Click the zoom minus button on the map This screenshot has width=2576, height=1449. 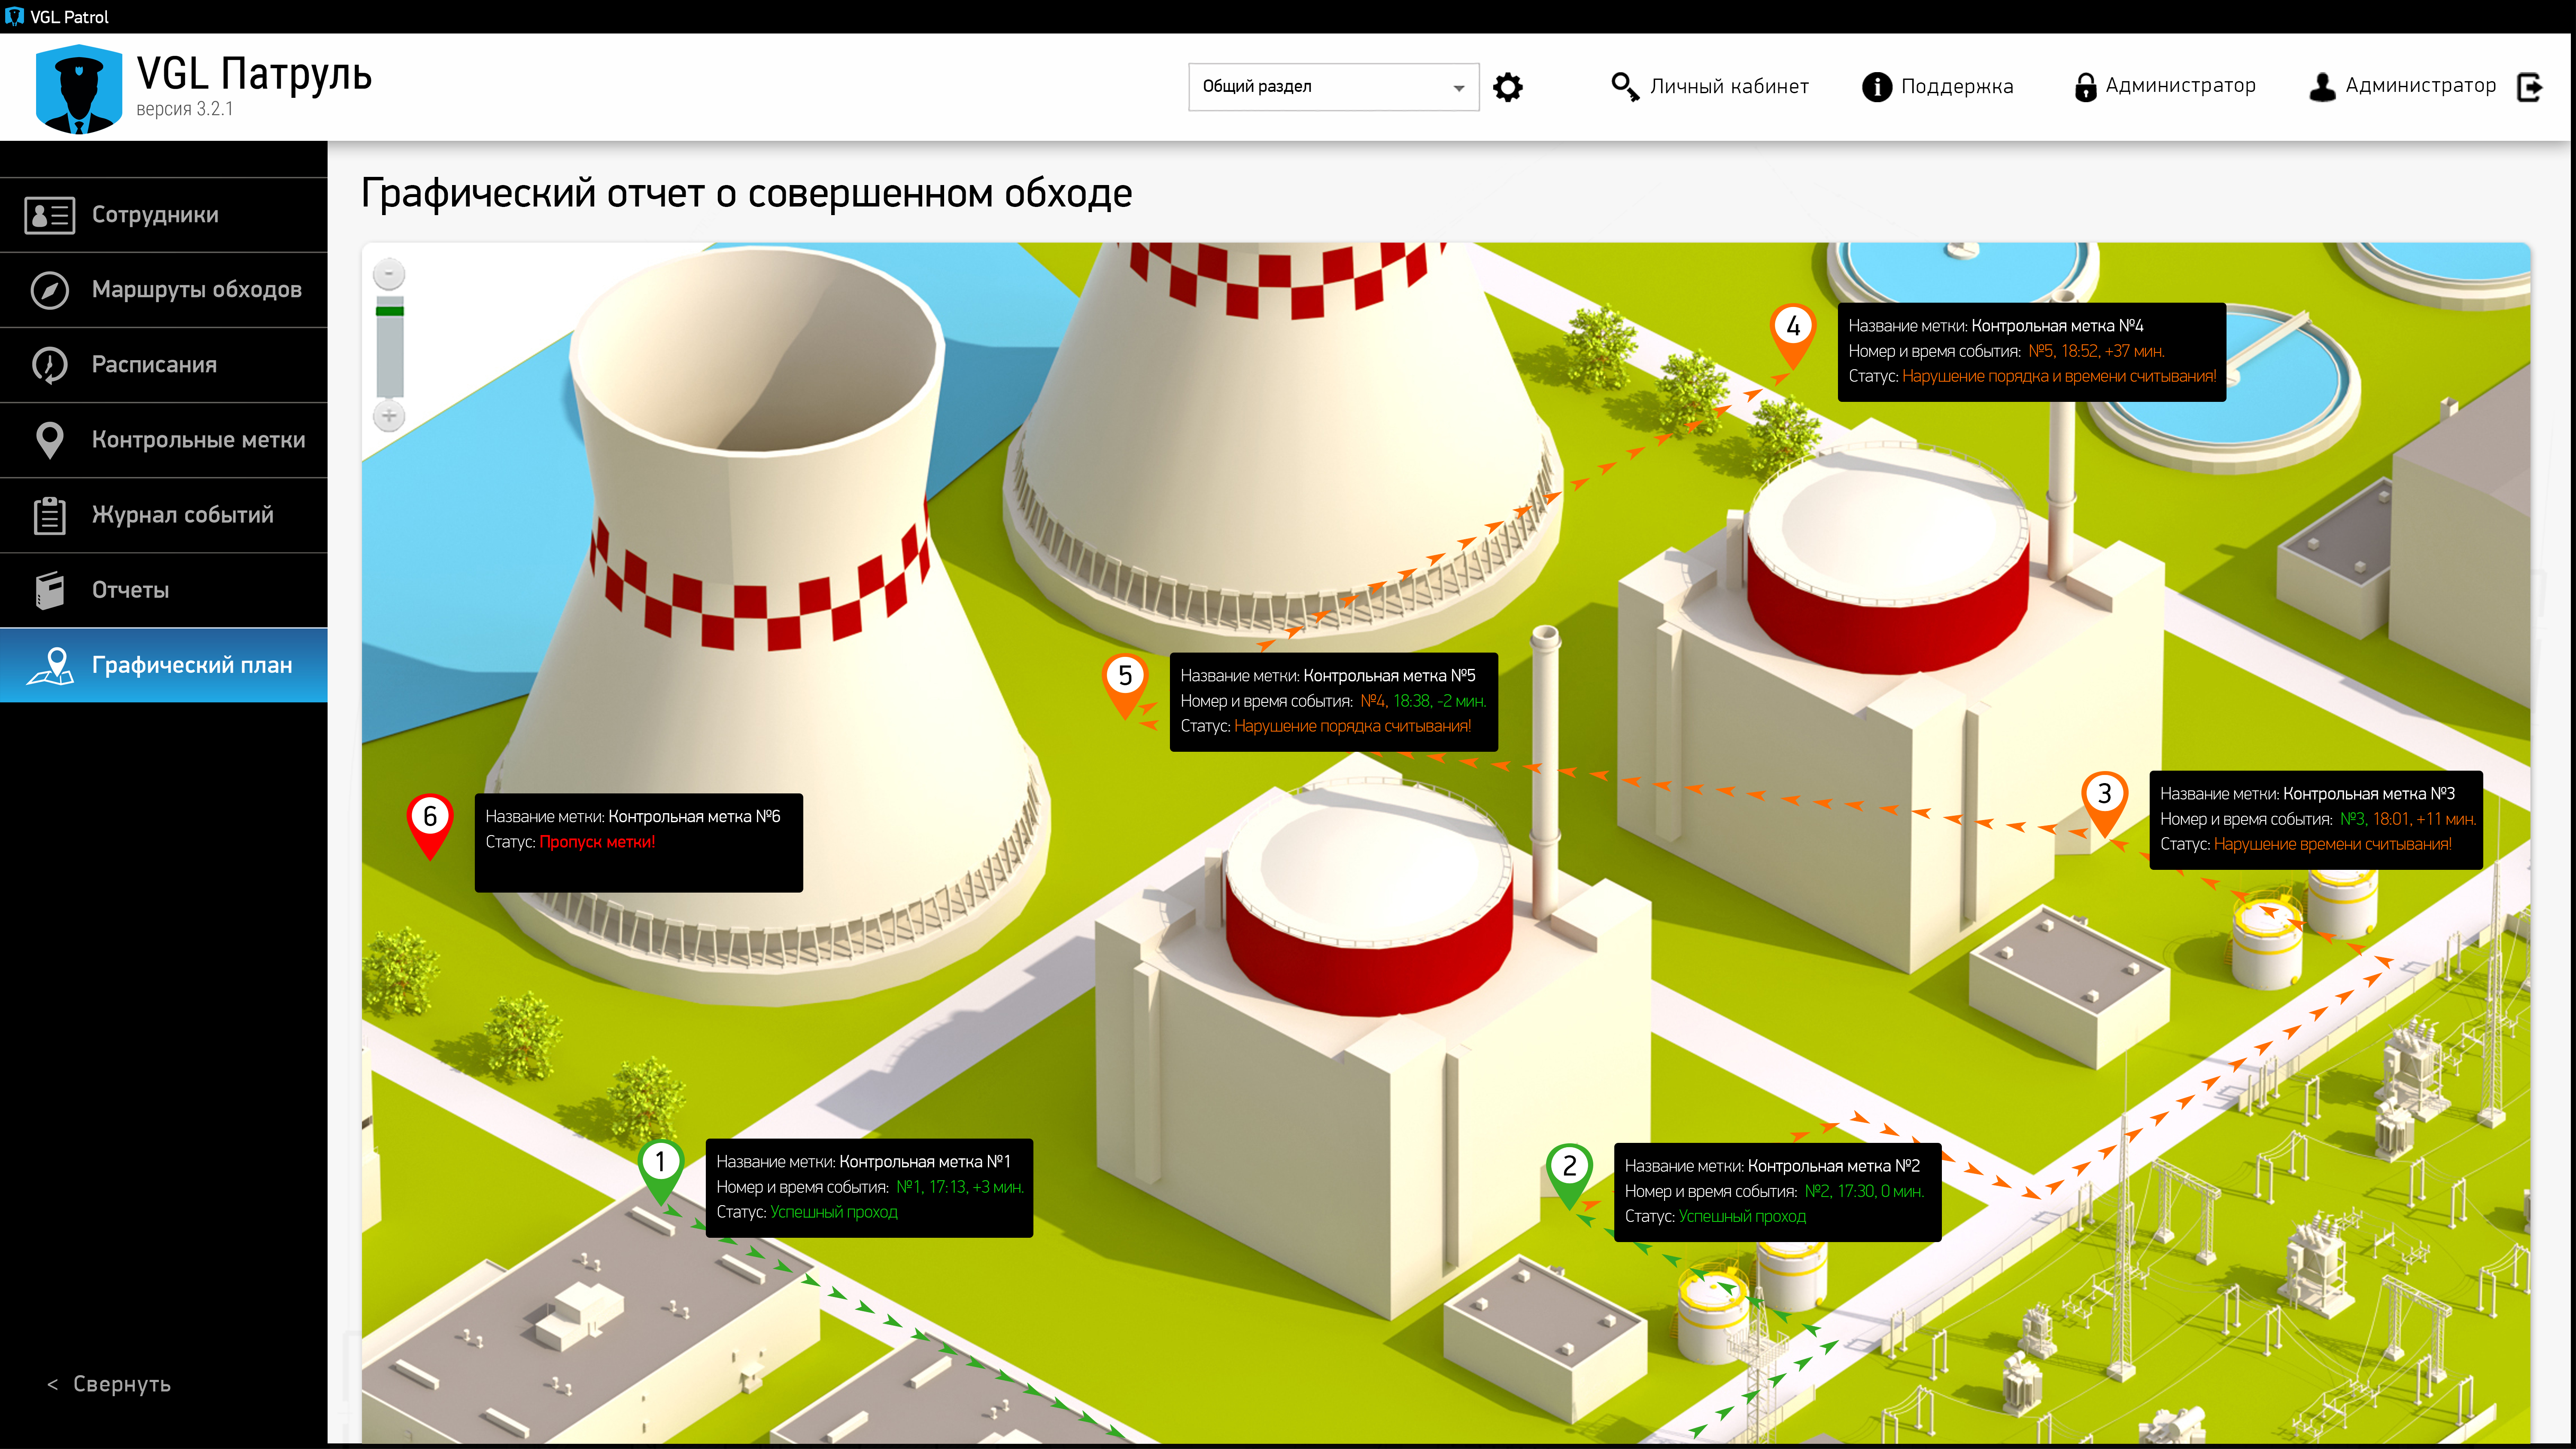coord(389,273)
